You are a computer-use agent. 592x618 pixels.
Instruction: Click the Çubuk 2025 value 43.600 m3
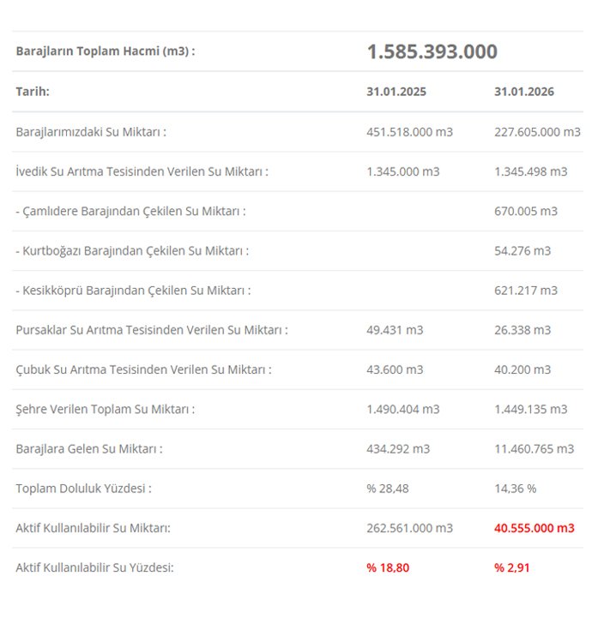[395, 369]
